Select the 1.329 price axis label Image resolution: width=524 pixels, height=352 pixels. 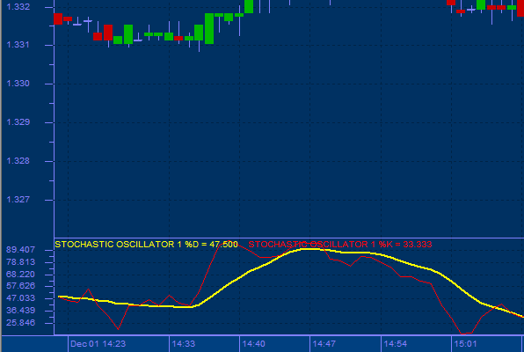(18, 122)
